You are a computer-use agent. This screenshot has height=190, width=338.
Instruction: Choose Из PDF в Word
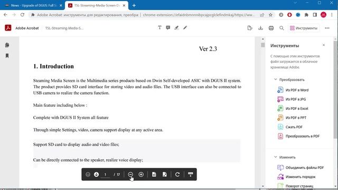[x=293, y=90]
